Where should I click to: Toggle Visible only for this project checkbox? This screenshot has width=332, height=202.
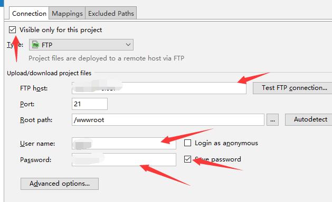tap(13, 30)
